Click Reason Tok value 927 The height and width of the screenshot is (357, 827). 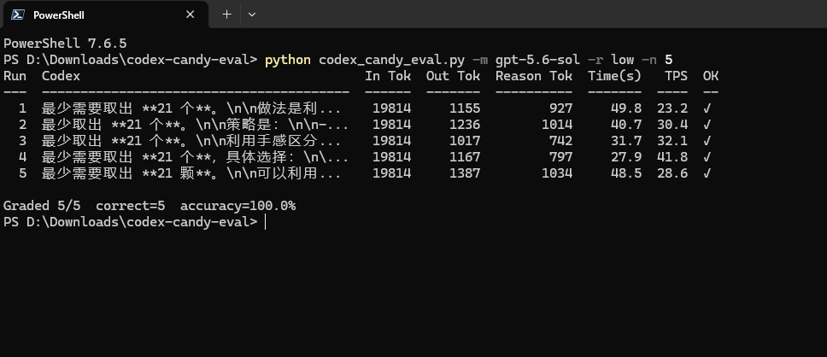tap(560, 108)
